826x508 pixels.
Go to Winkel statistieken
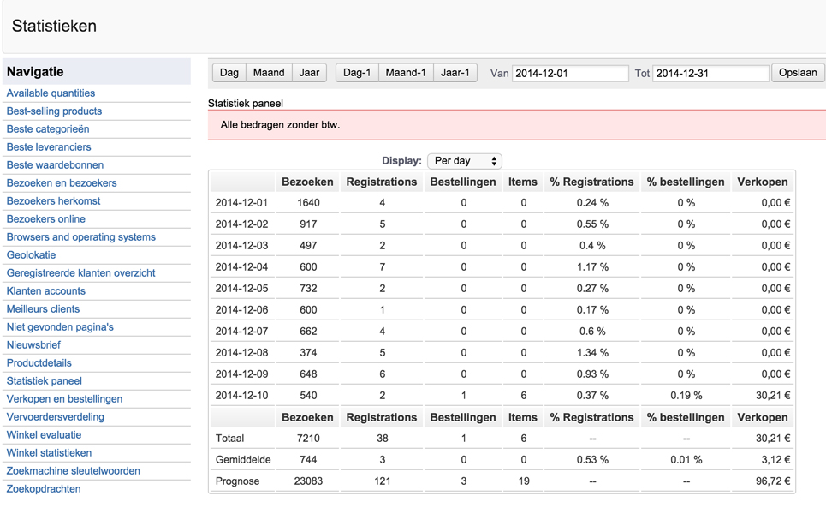pyautogui.click(x=49, y=452)
